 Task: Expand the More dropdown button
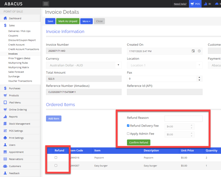pyautogui.click(x=86, y=21)
